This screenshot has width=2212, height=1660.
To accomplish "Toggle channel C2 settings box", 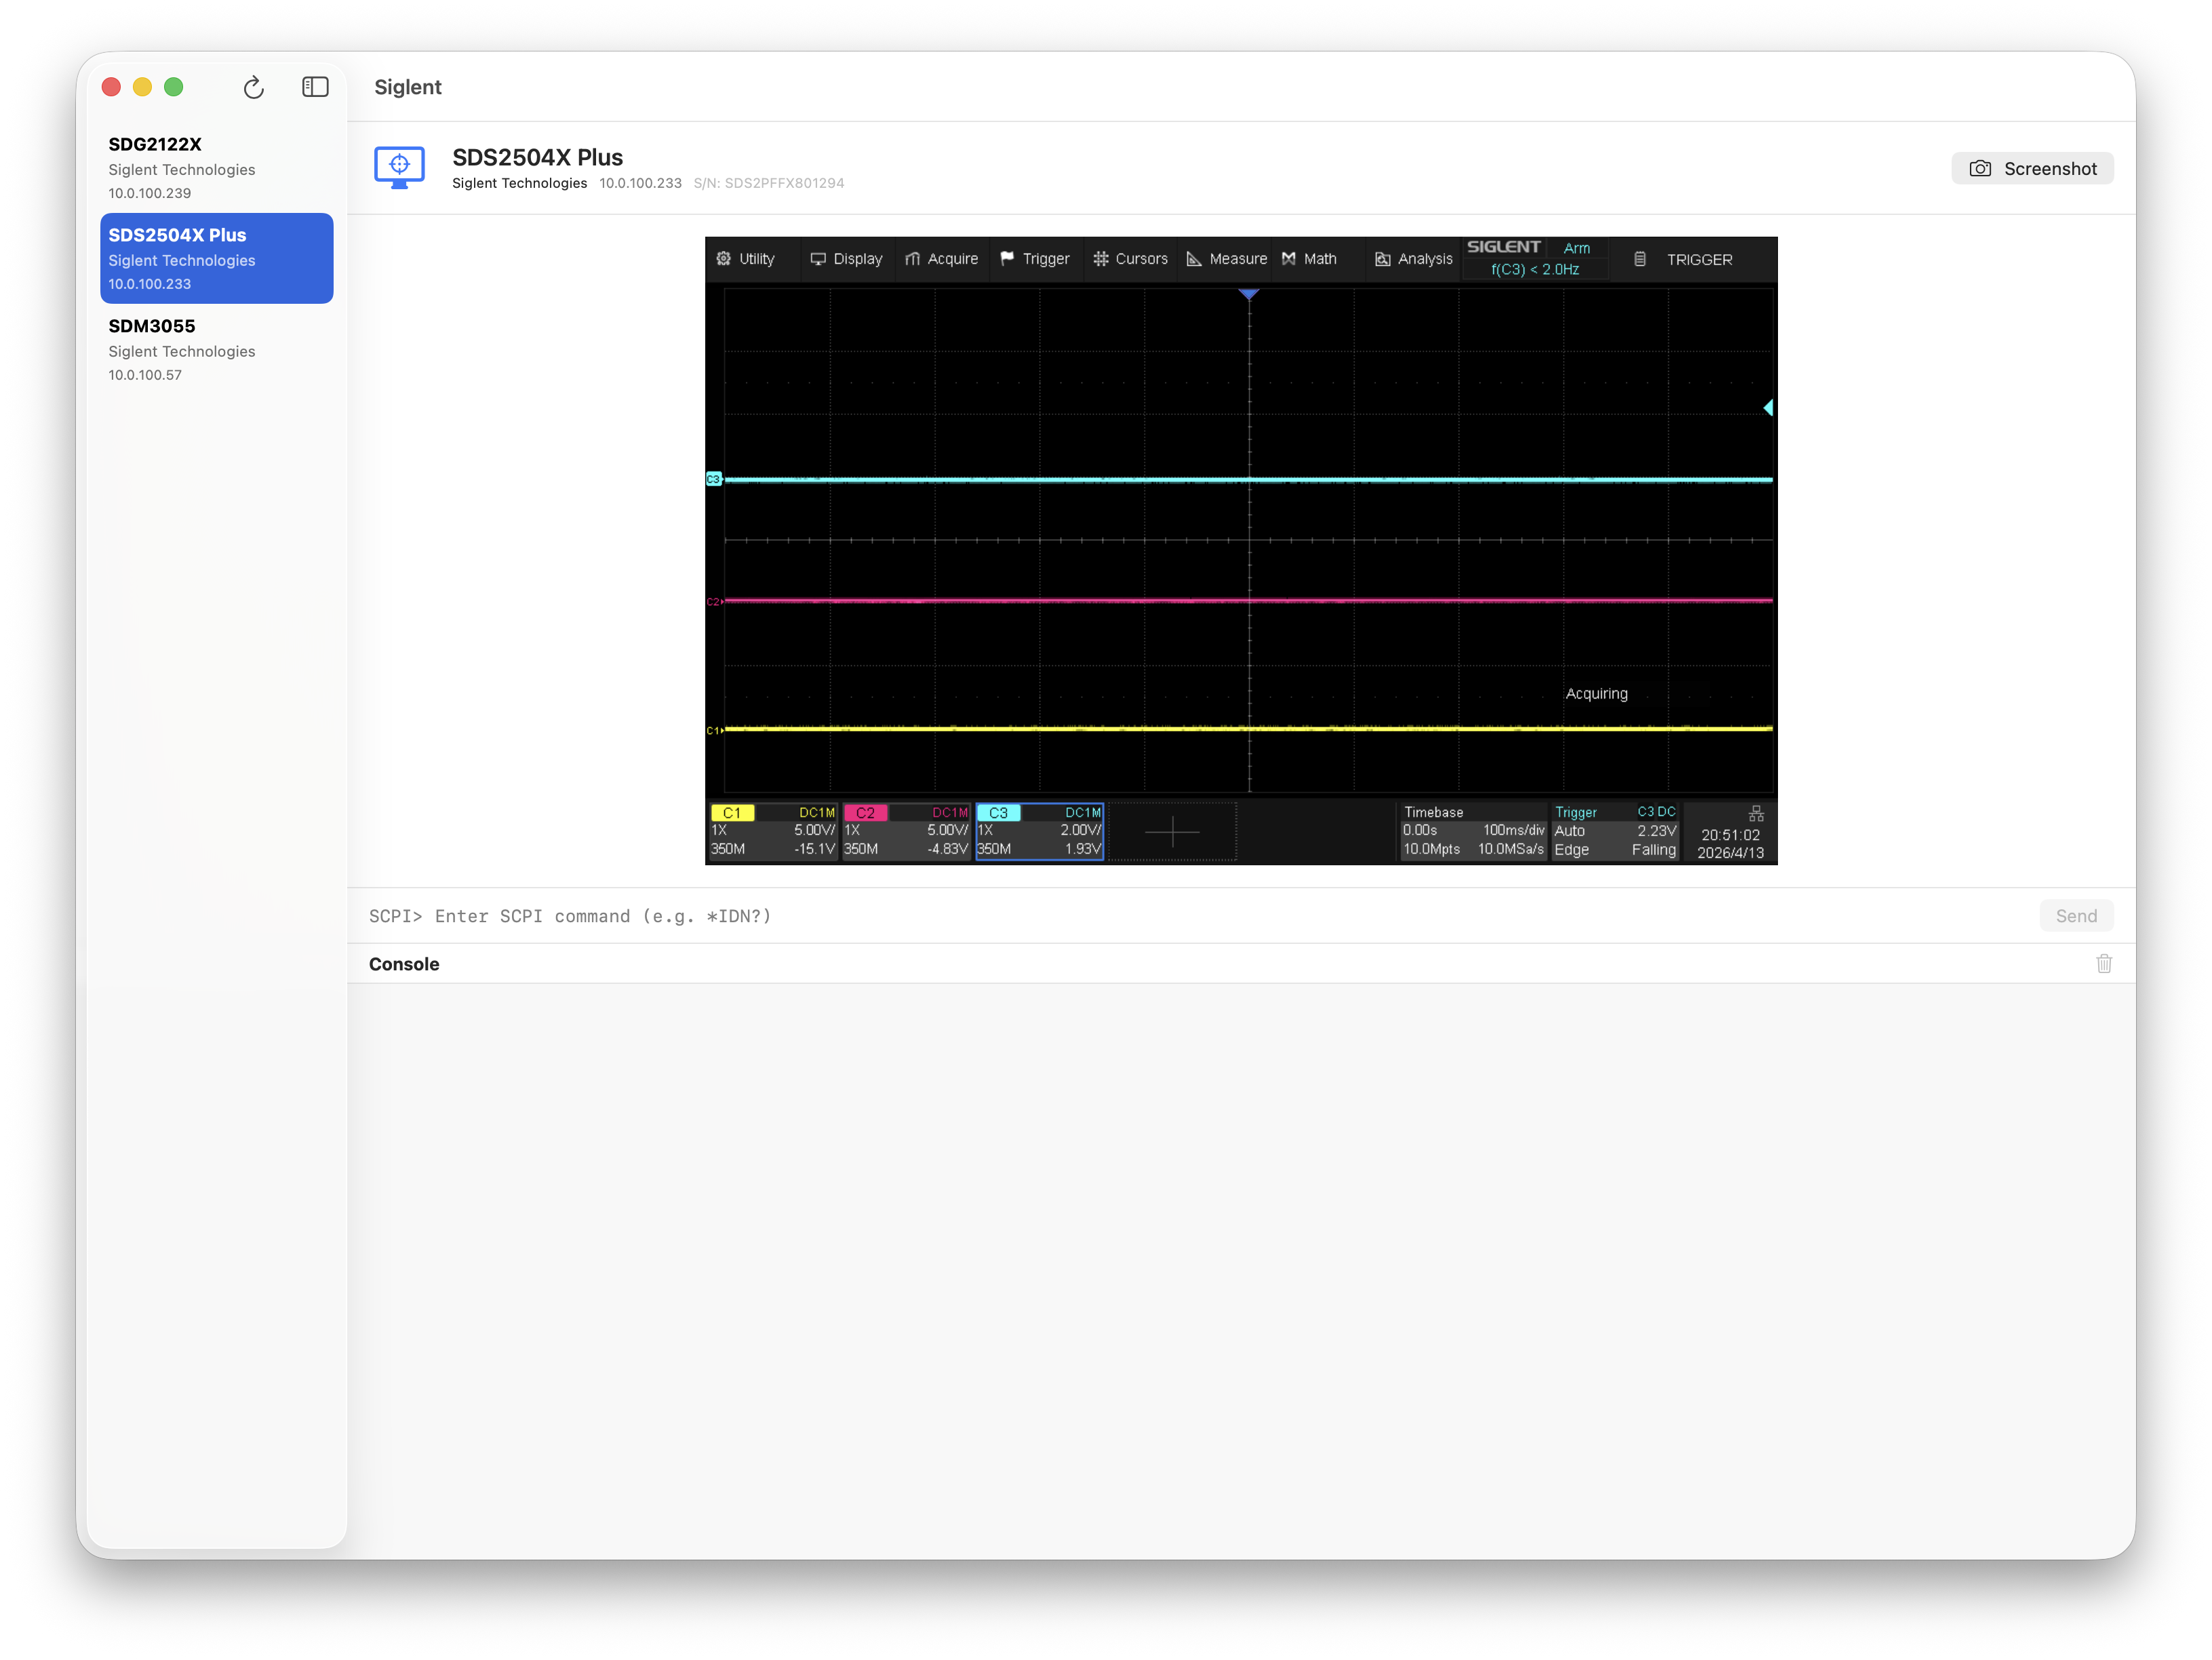I will pos(906,831).
